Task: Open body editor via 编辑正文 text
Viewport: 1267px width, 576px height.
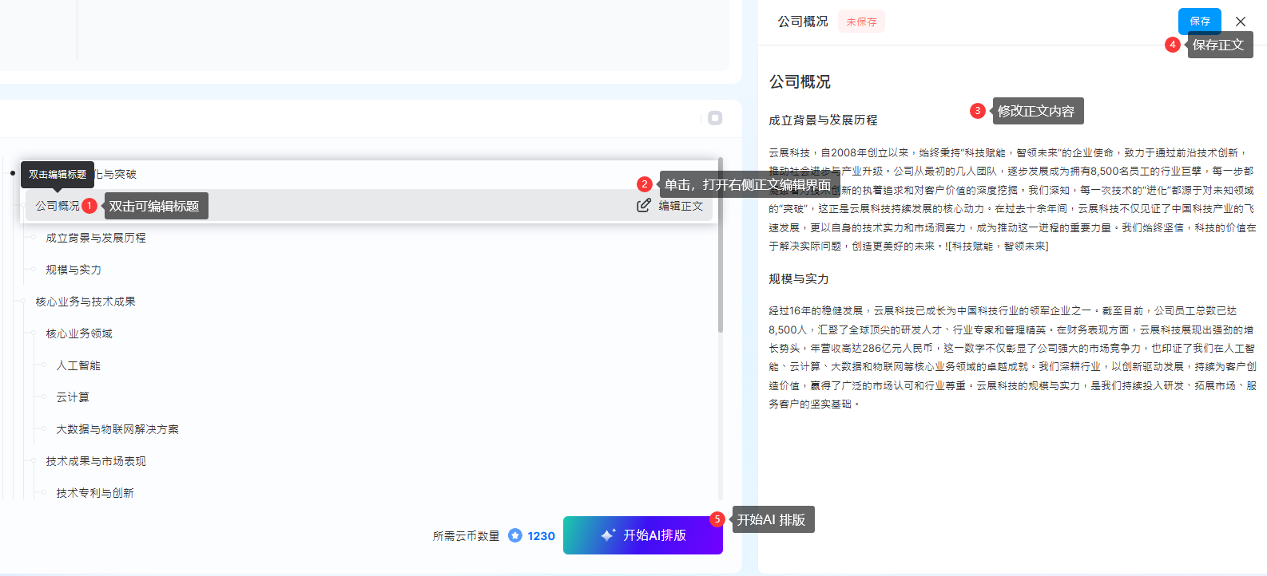Action: (x=681, y=206)
